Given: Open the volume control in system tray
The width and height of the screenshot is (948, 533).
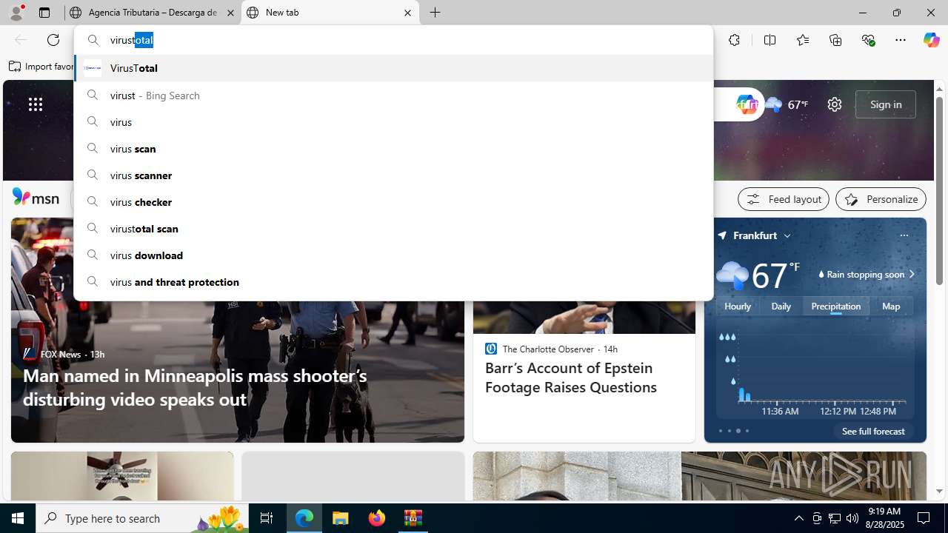Looking at the screenshot, I should coord(852,518).
